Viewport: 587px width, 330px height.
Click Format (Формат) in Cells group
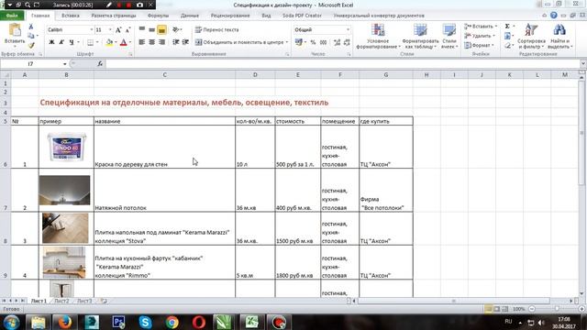click(x=479, y=45)
